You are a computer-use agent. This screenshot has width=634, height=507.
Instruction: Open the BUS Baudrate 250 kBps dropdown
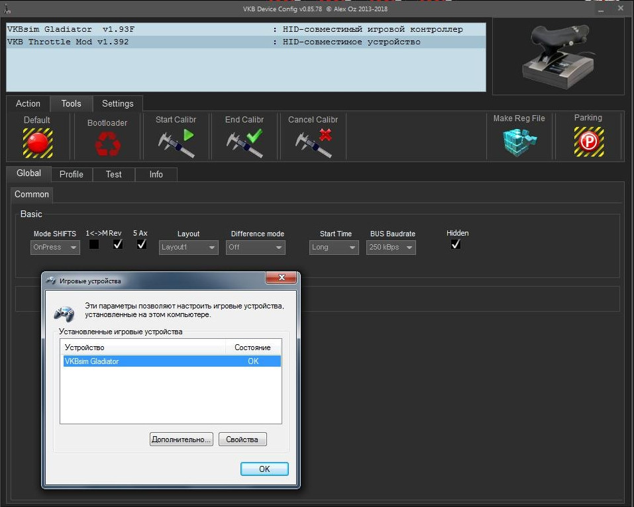(x=391, y=248)
